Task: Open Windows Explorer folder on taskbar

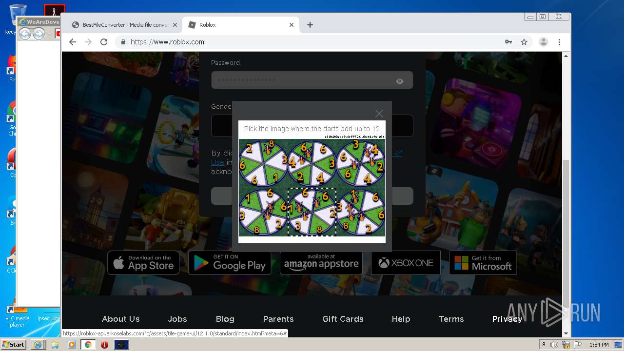Action: point(55,345)
